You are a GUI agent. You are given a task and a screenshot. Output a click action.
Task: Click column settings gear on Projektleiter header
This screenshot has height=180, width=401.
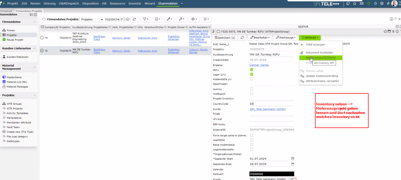110,27
